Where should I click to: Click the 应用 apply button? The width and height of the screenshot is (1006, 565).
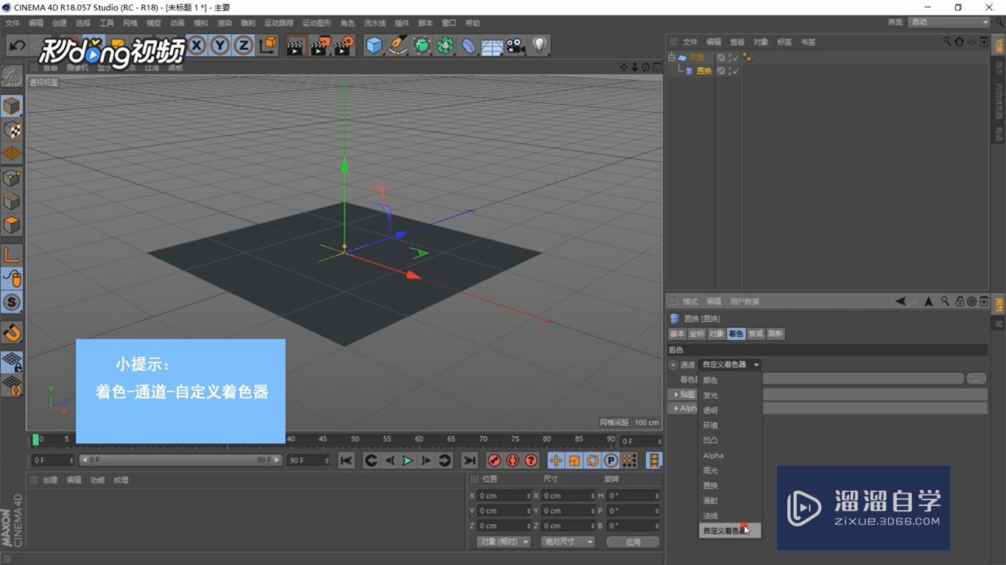pos(633,541)
